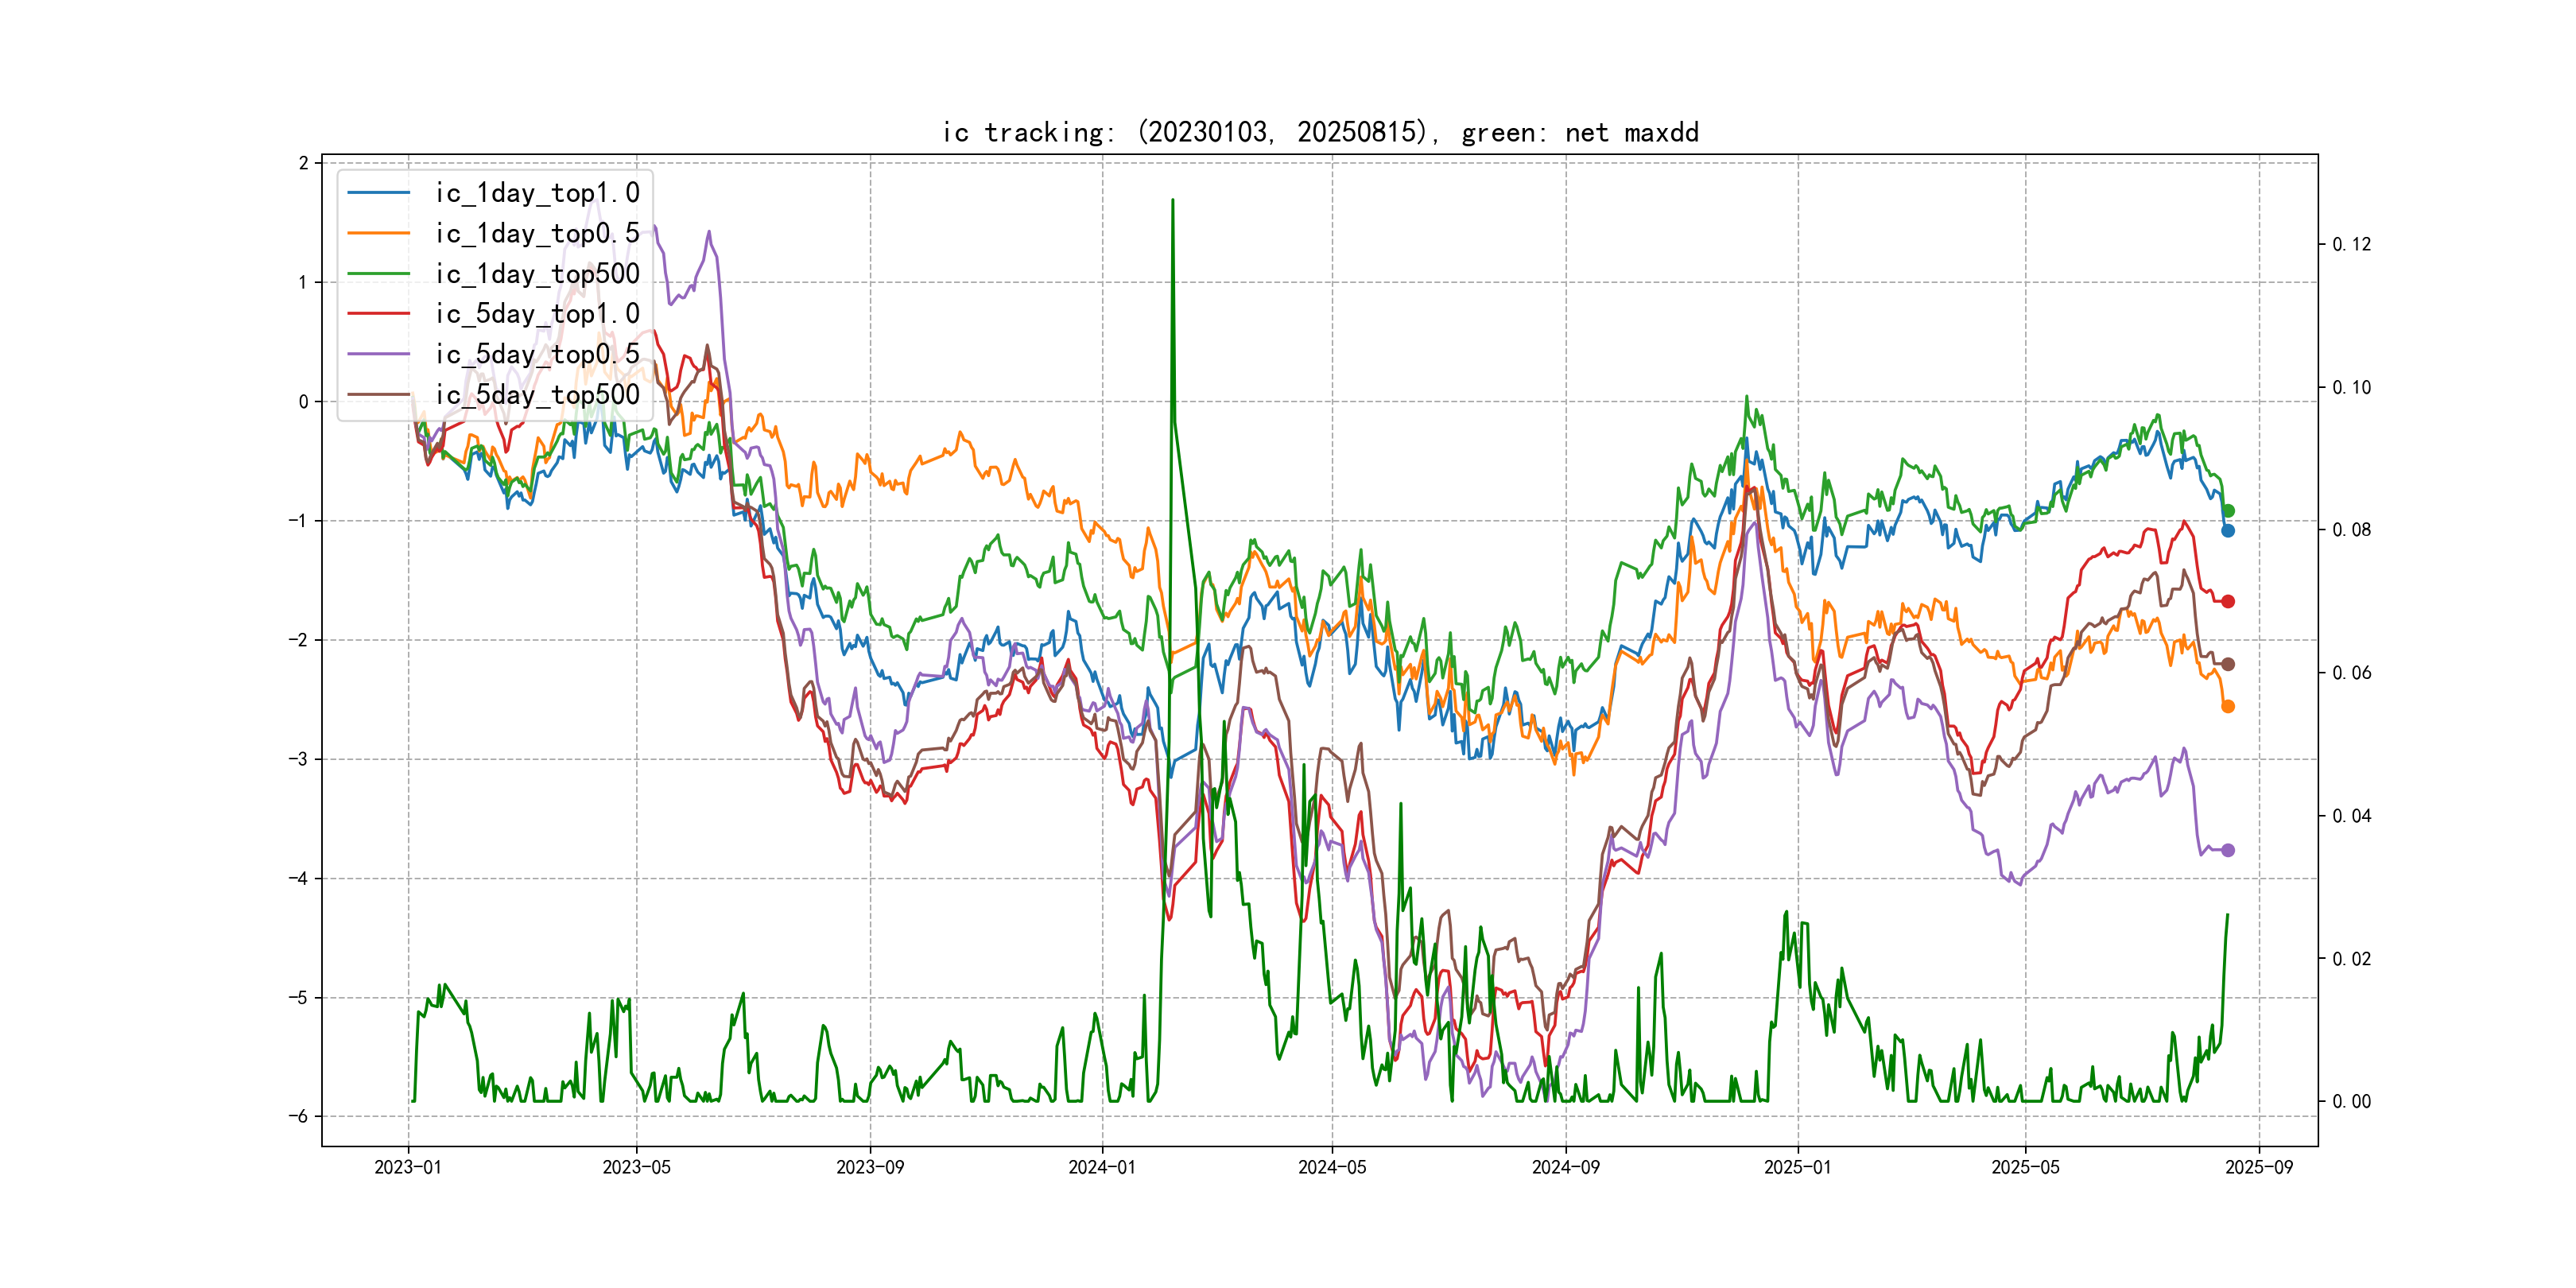
Task: Click the green endpoint dot marker
Action: point(2228,511)
